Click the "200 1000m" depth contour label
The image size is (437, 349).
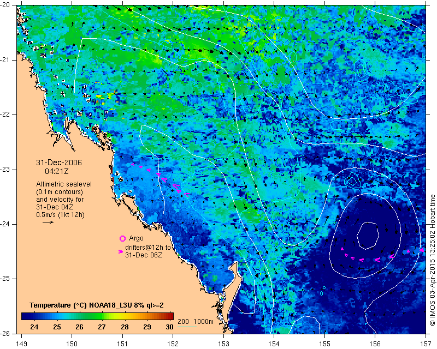(x=196, y=322)
